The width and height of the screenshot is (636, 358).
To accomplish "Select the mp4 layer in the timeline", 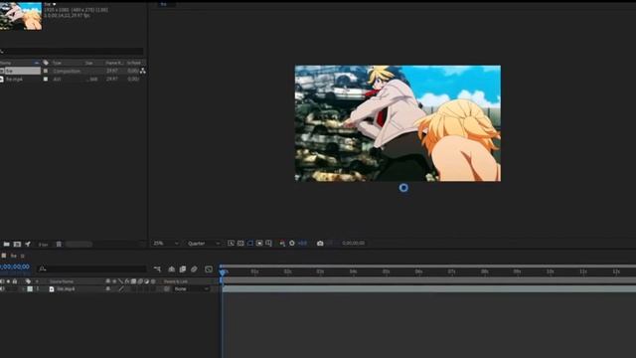I will tap(66, 289).
